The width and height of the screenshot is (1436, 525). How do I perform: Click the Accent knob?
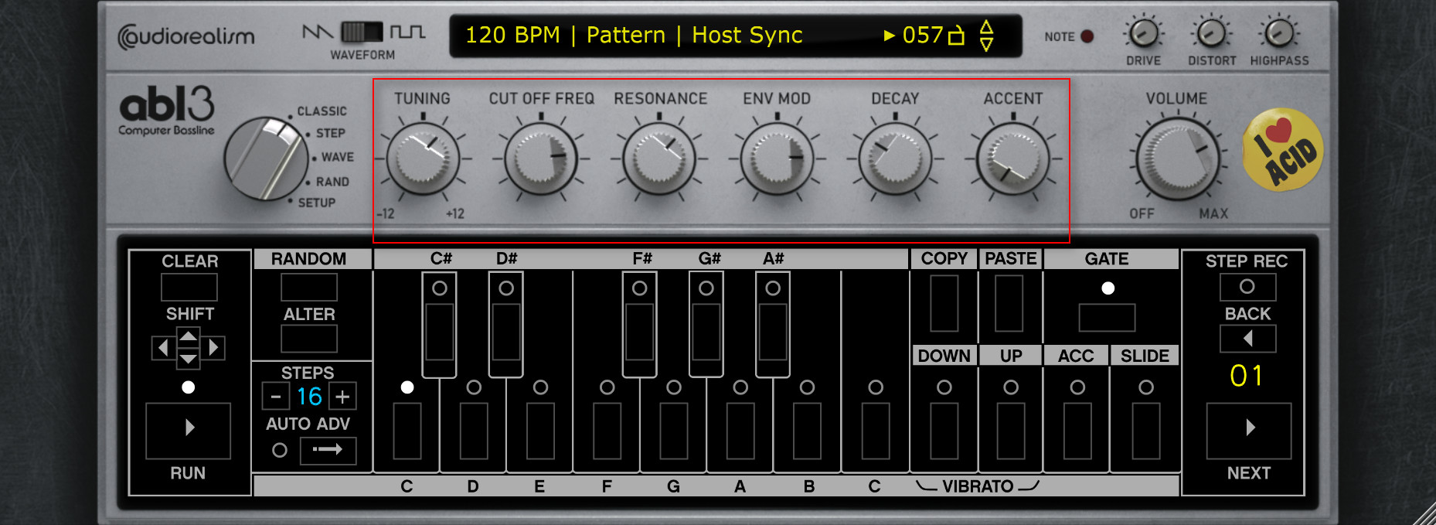(x=1013, y=159)
